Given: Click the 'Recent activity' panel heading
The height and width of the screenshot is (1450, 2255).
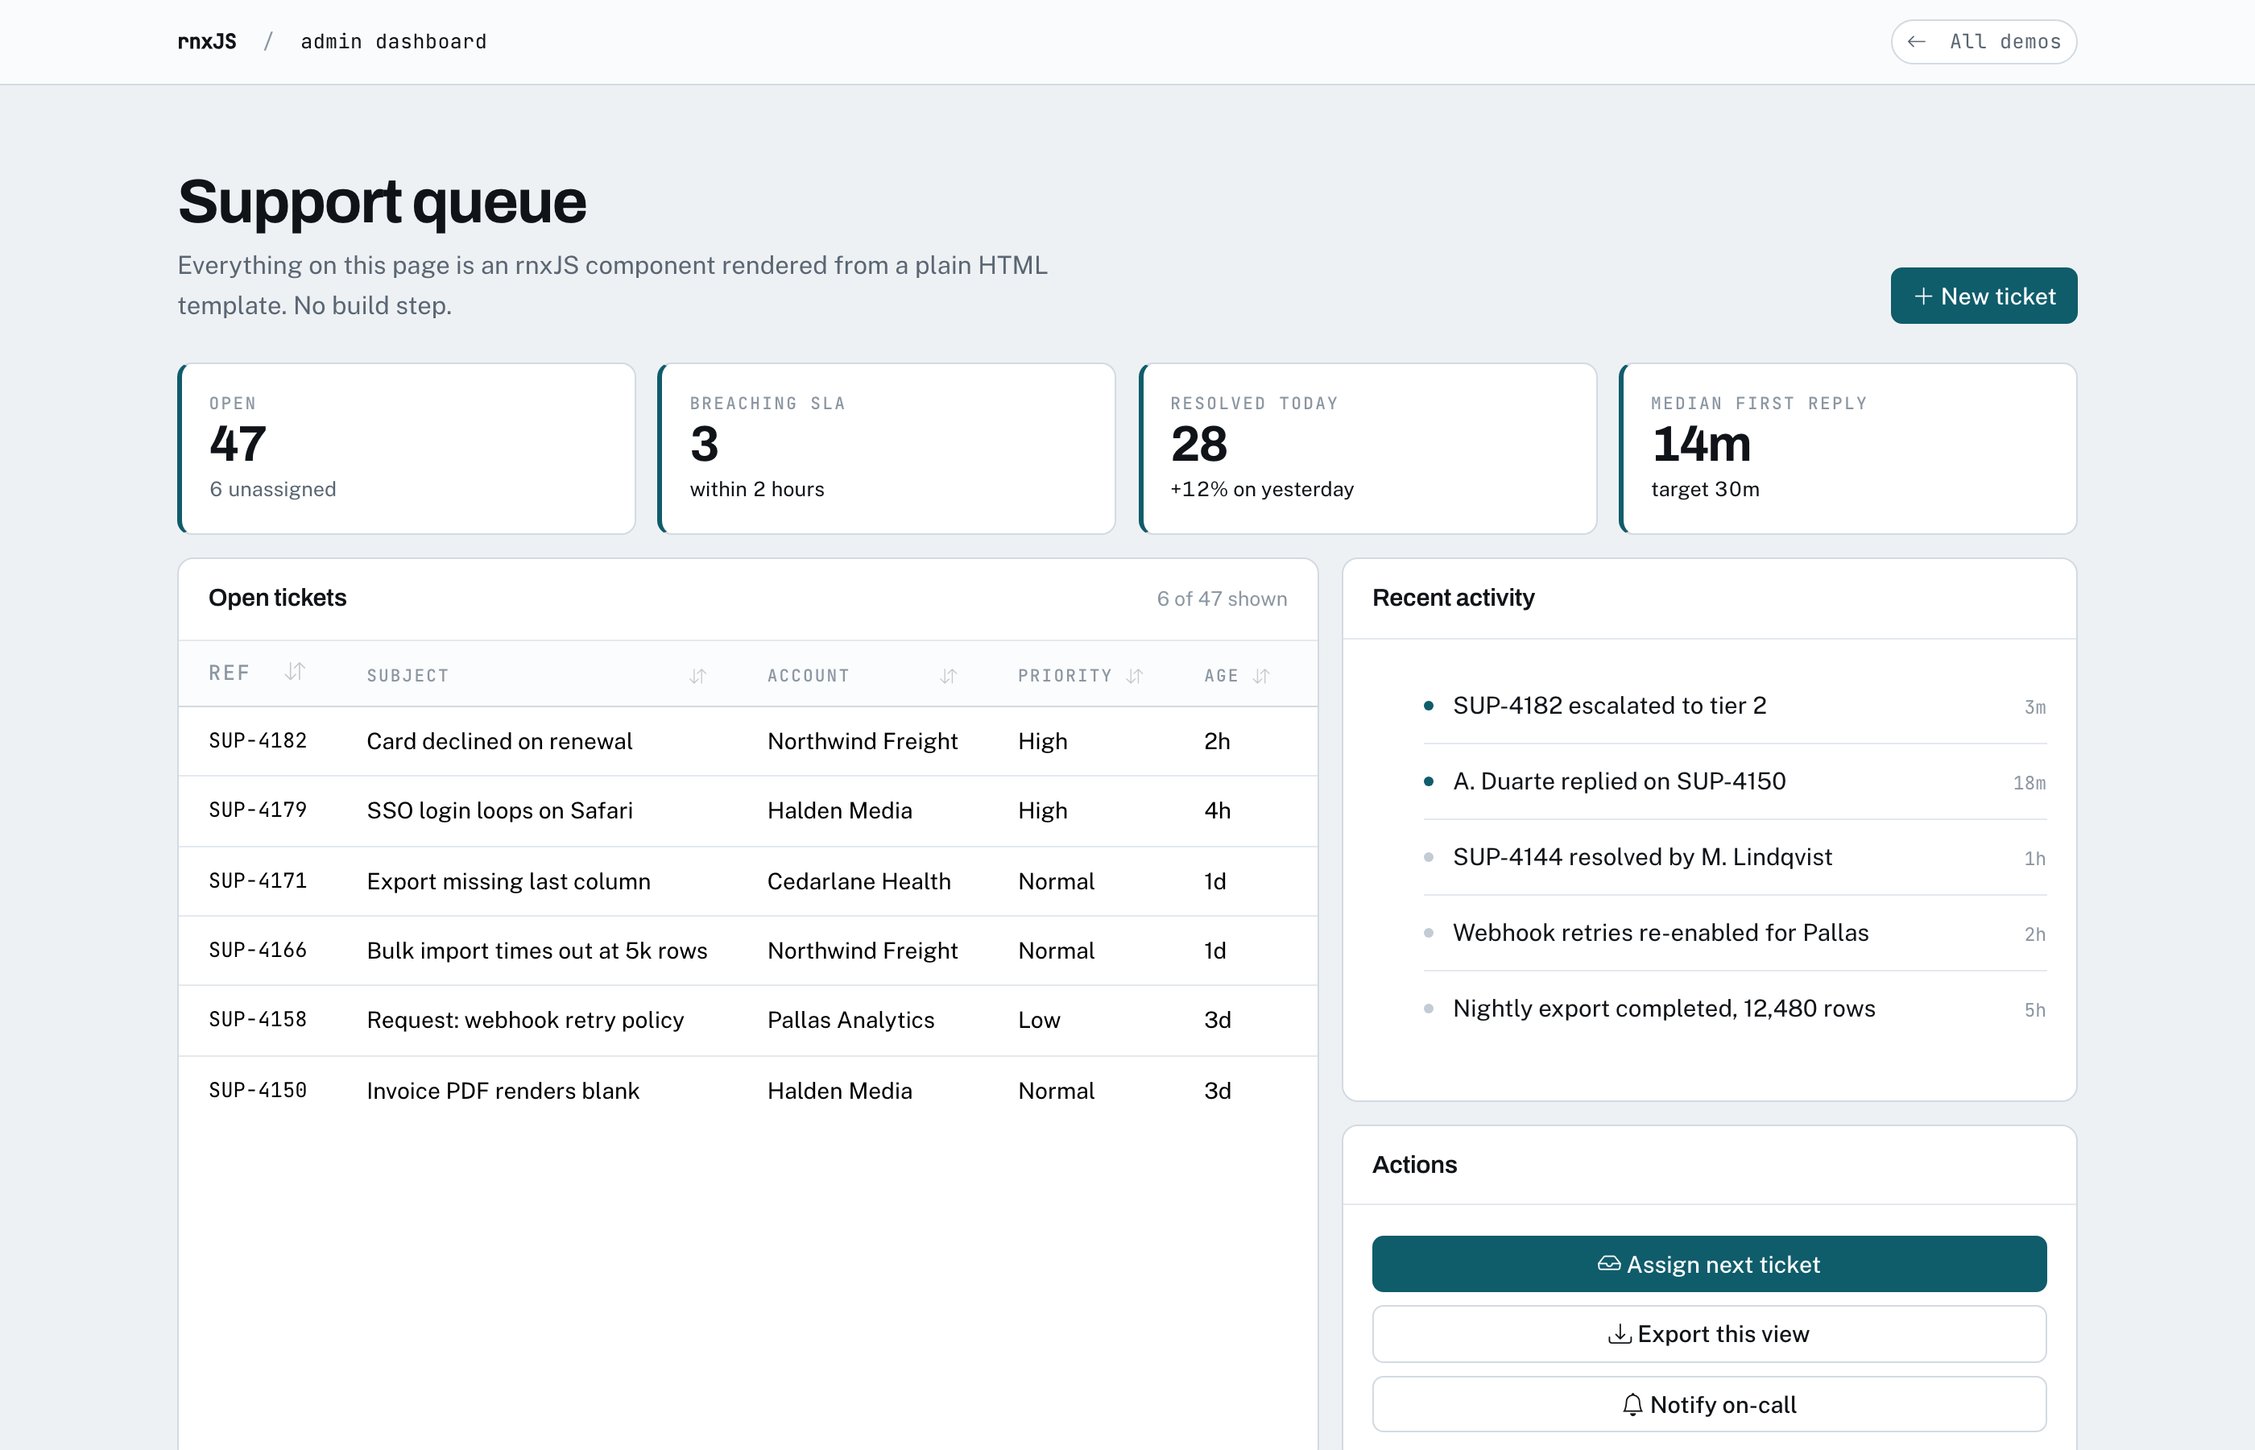Looking at the screenshot, I should pos(1453,598).
